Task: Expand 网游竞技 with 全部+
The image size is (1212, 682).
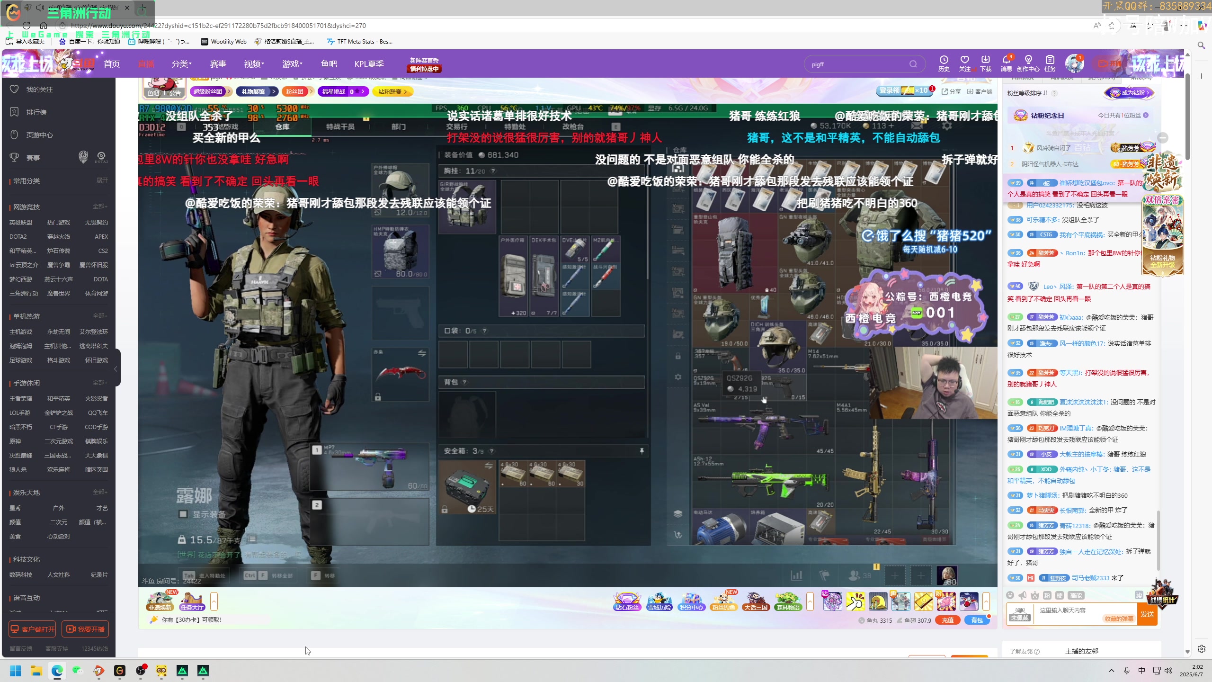Action: coord(100,206)
